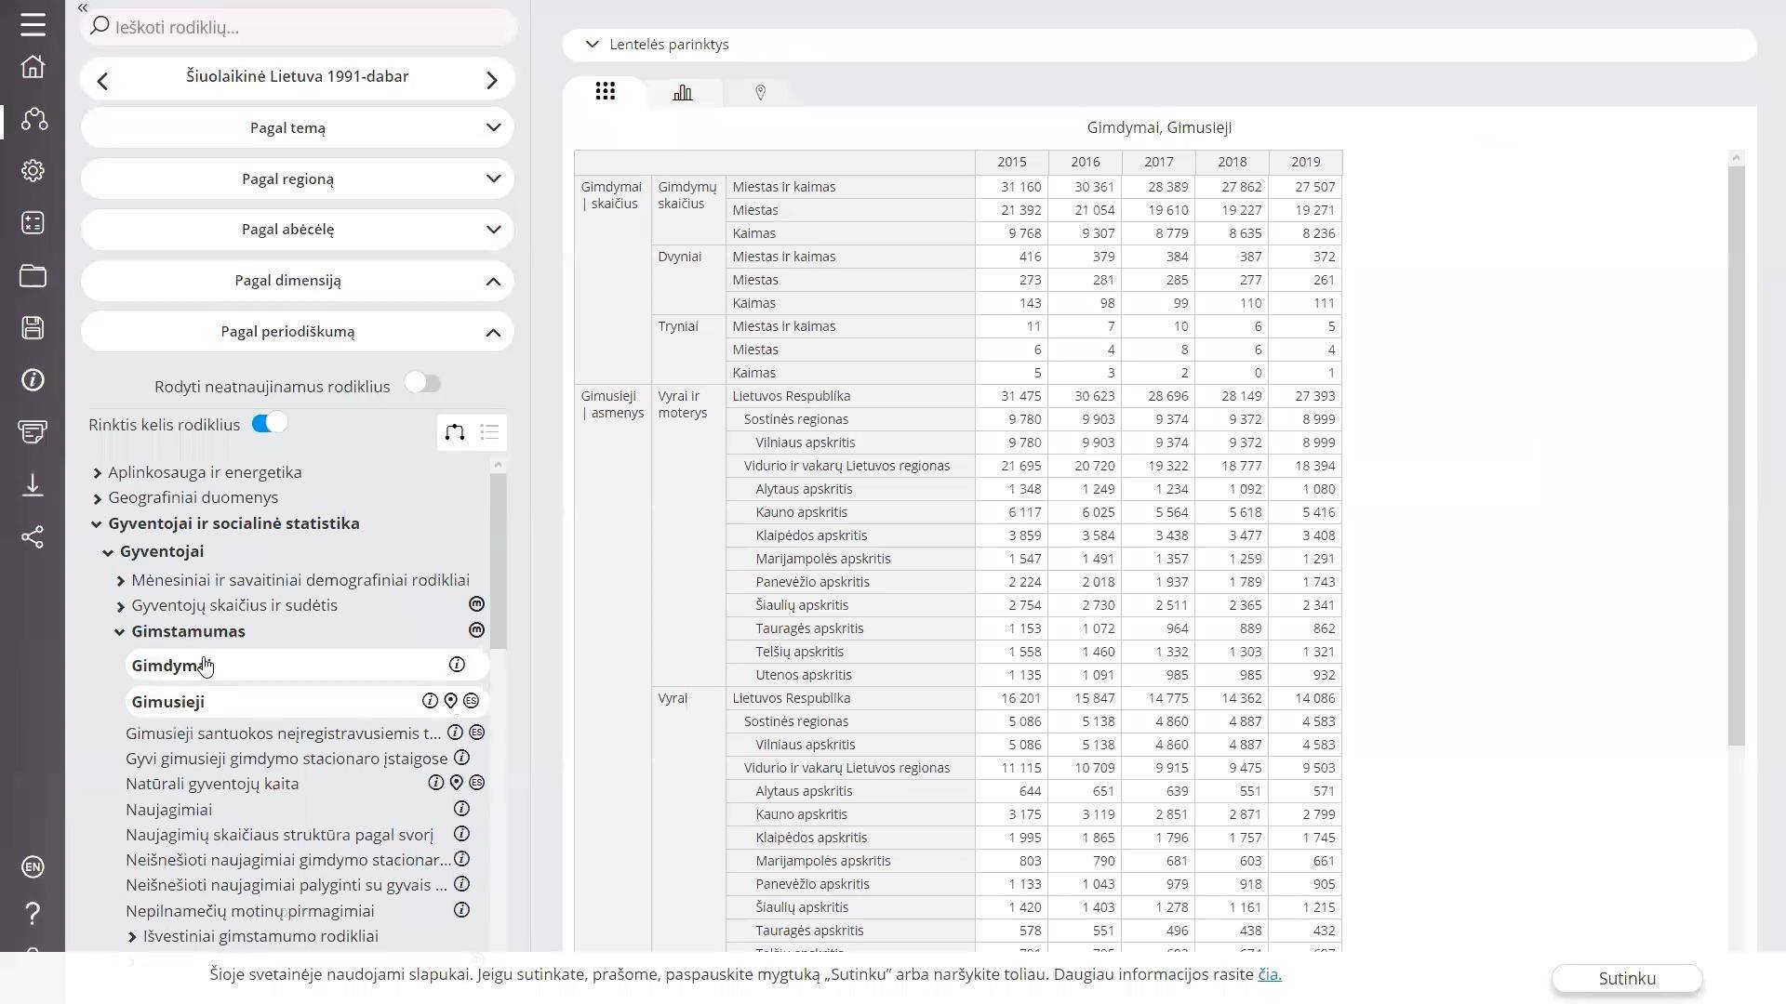Select the table grid view tab

[606, 91]
